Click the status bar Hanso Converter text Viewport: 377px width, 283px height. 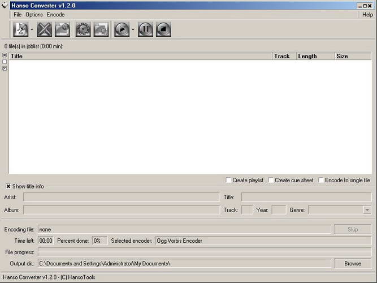(49, 277)
